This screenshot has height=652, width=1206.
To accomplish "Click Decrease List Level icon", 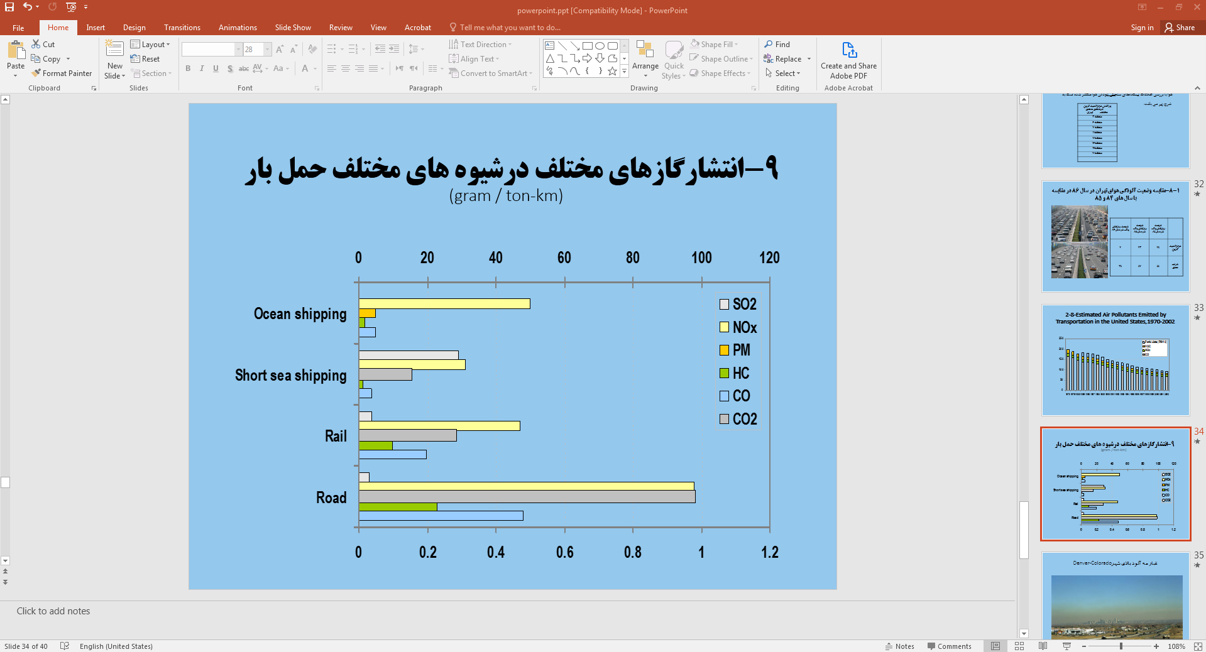I will tap(380, 49).
